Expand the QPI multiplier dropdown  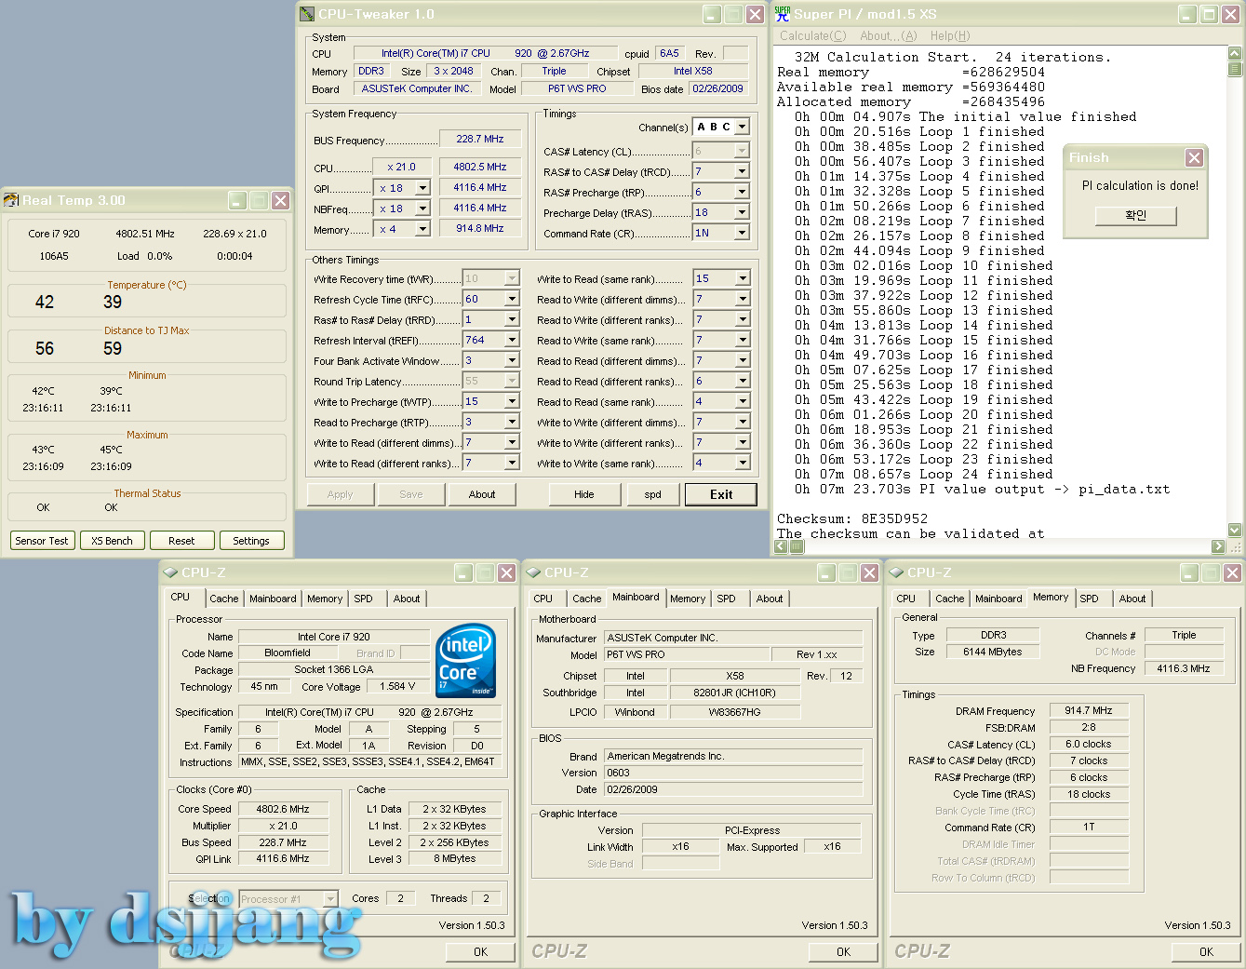tap(422, 188)
